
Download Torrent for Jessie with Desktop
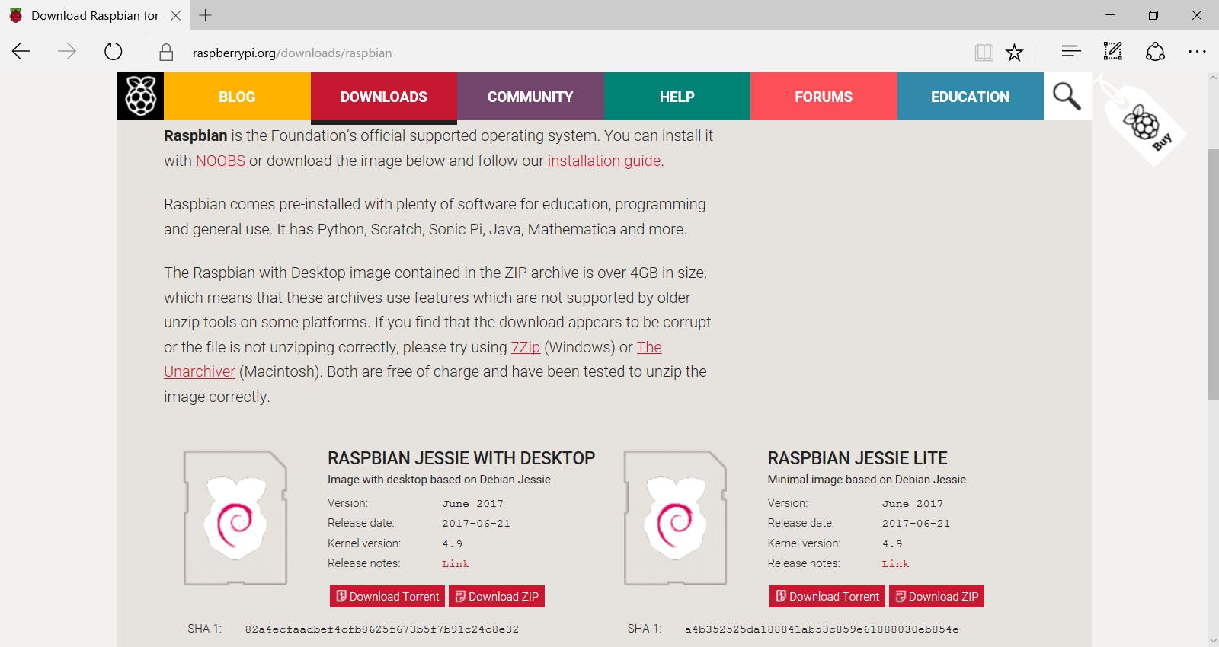point(388,596)
